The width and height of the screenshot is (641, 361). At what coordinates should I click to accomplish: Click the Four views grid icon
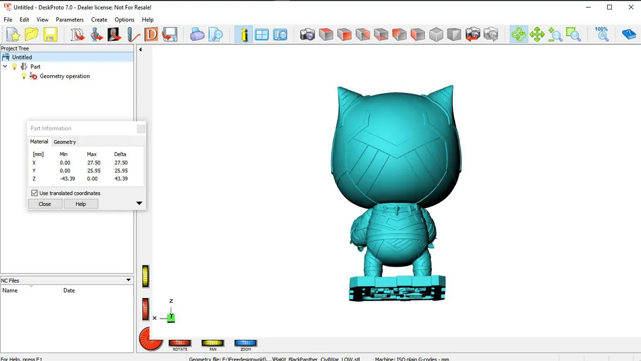click(x=262, y=35)
